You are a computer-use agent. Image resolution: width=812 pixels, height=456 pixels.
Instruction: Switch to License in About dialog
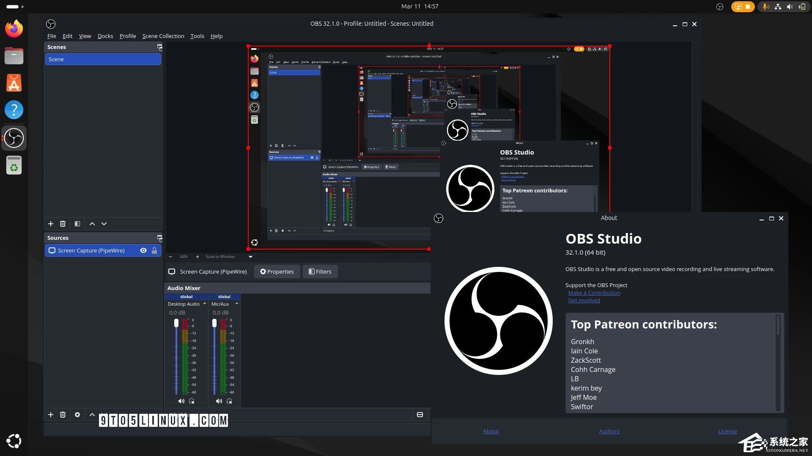pos(727,431)
